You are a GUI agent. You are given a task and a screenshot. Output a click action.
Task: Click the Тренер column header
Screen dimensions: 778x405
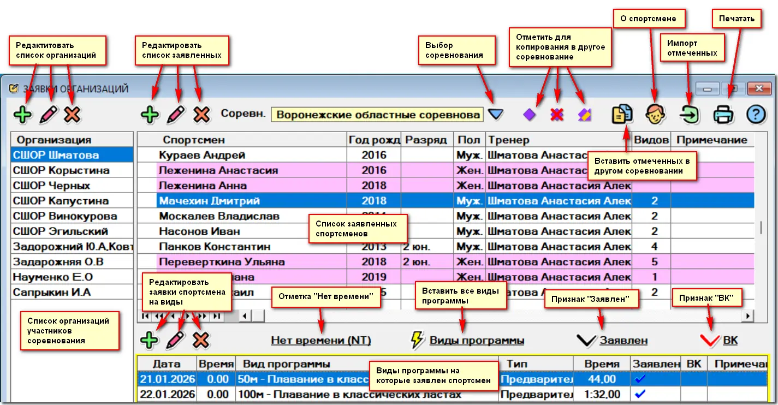(x=559, y=140)
